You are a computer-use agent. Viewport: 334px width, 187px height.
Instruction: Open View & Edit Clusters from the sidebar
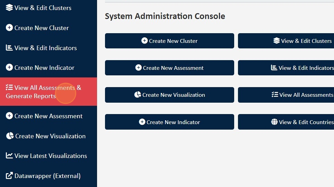(x=43, y=8)
